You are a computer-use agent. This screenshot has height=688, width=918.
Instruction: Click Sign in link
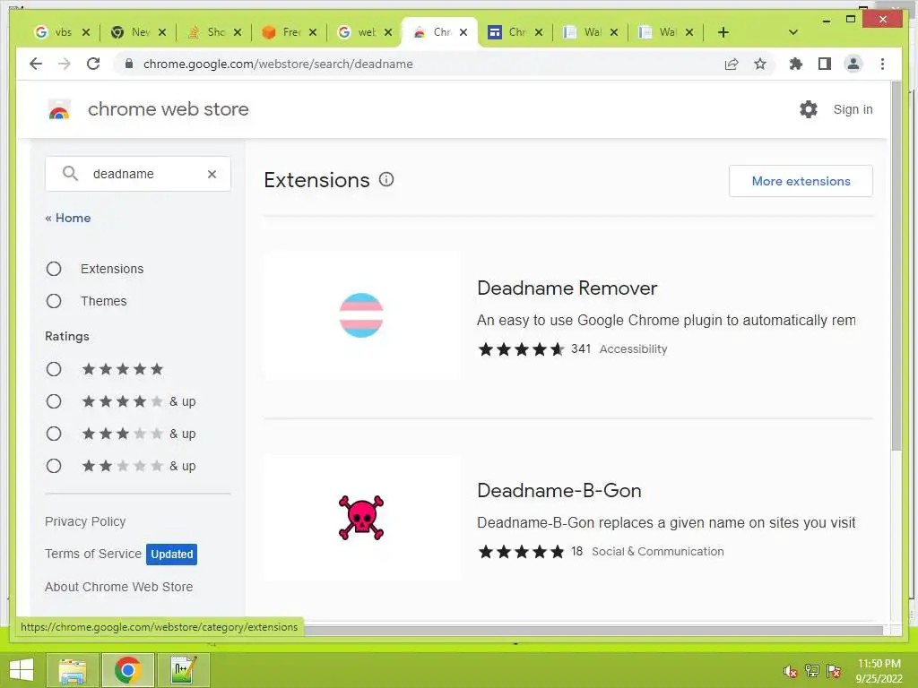(x=853, y=109)
